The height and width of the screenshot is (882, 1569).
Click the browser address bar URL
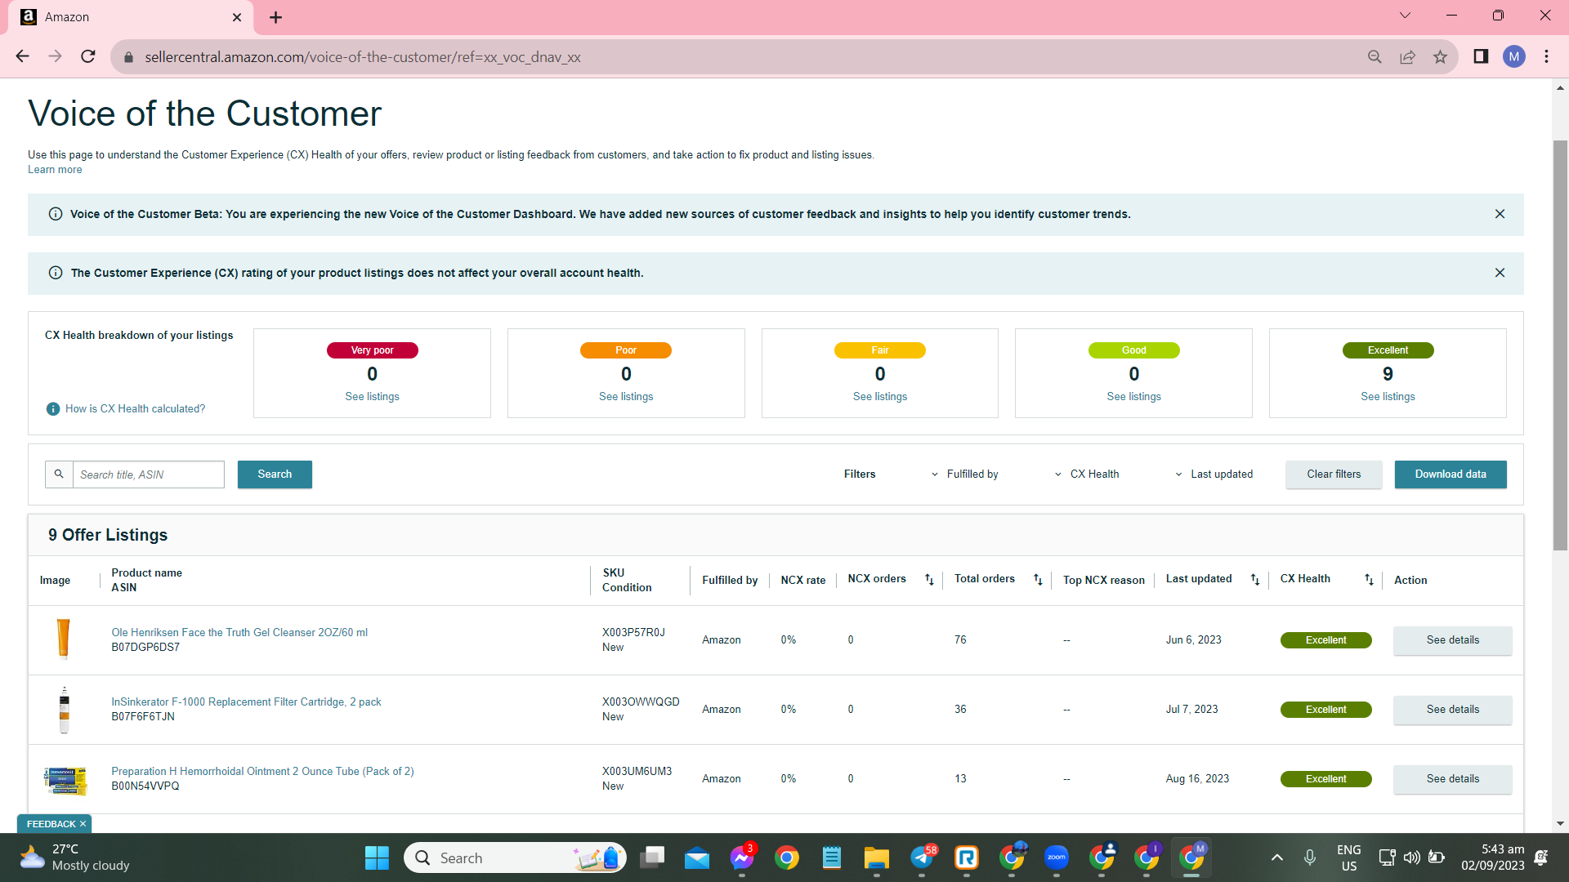[363, 57]
